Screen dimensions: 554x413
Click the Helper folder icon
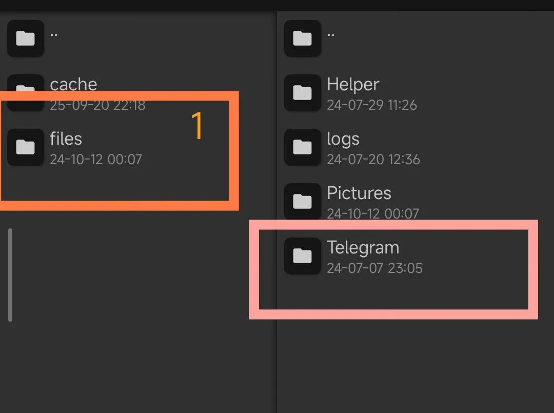tap(303, 92)
